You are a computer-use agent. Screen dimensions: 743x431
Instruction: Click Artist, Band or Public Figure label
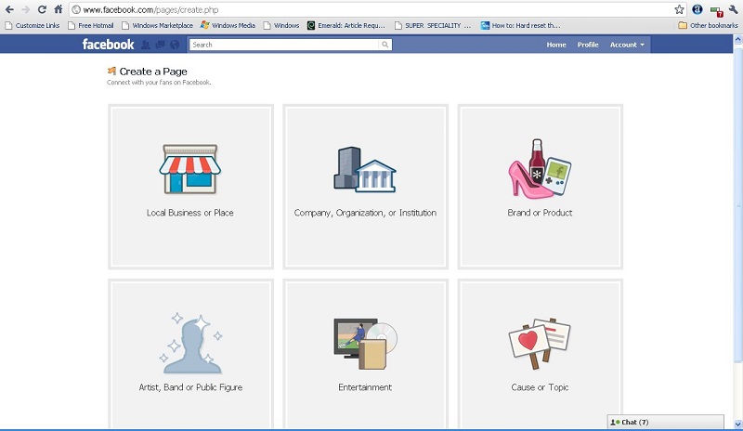tap(190, 387)
